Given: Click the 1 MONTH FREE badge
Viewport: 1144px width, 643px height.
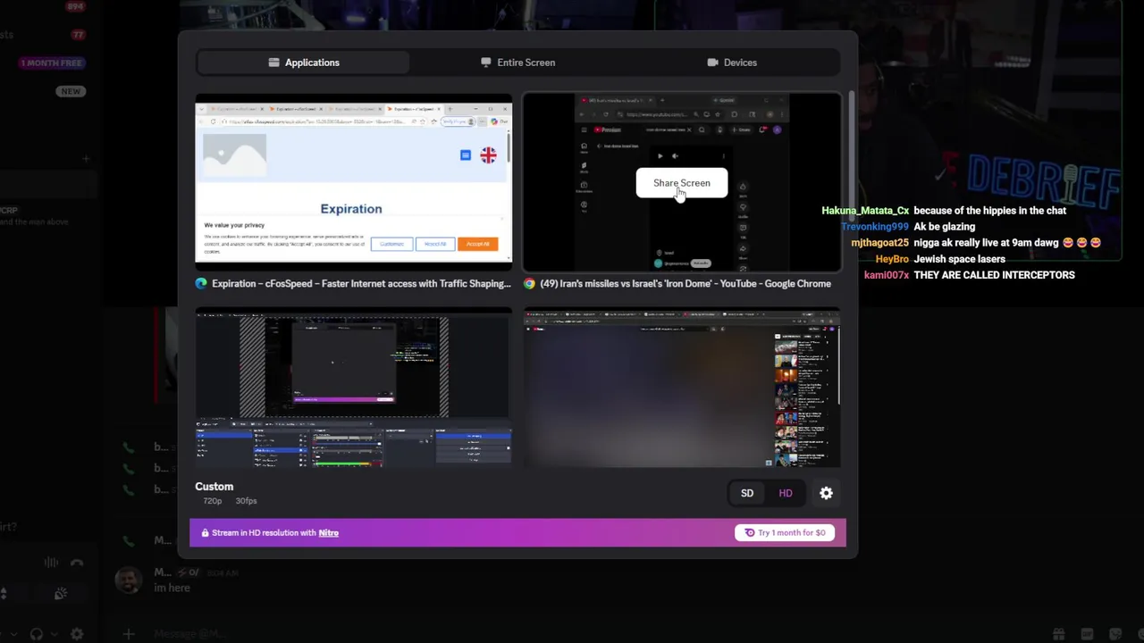Looking at the screenshot, I should pyautogui.click(x=52, y=63).
